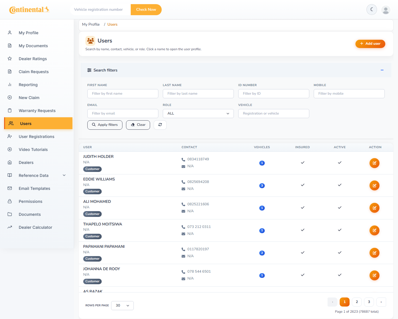Click phone number 0825221606

[x=198, y=204]
